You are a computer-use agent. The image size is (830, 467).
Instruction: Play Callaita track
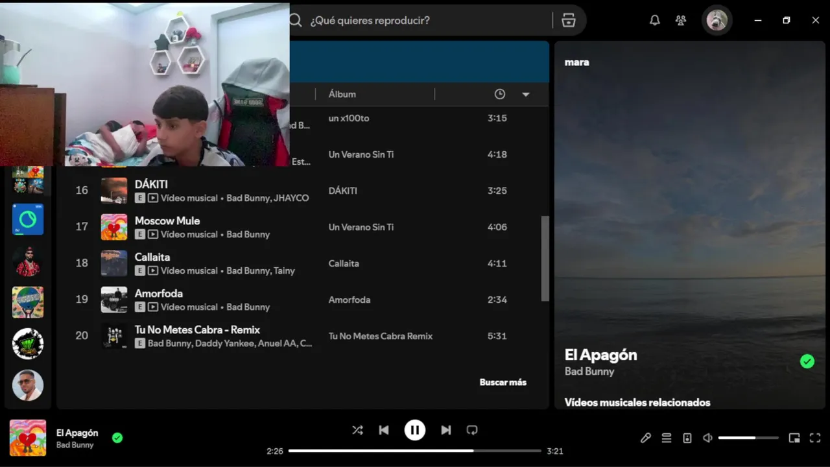[302, 263]
